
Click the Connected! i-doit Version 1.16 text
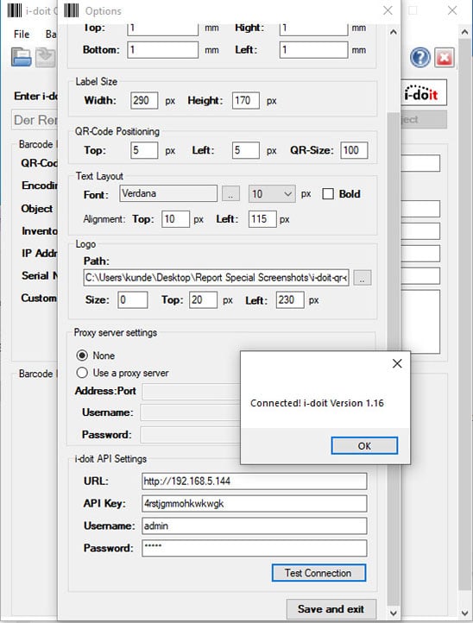click(317, 403)
